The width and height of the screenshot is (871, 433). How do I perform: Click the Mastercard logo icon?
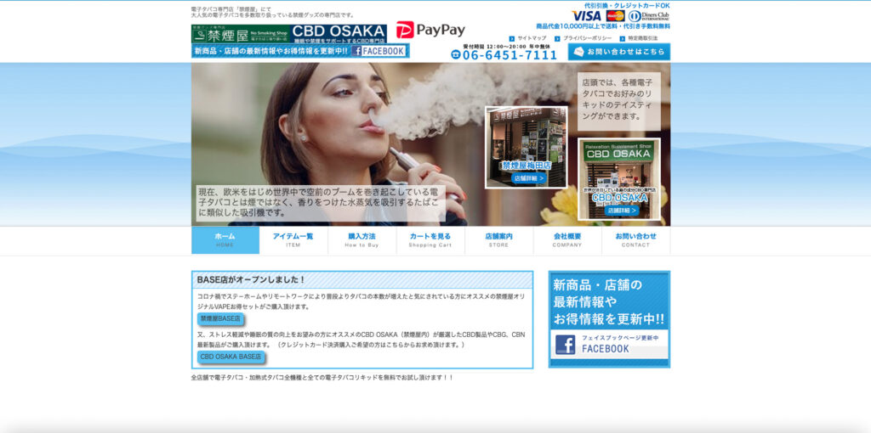(615, 16)
